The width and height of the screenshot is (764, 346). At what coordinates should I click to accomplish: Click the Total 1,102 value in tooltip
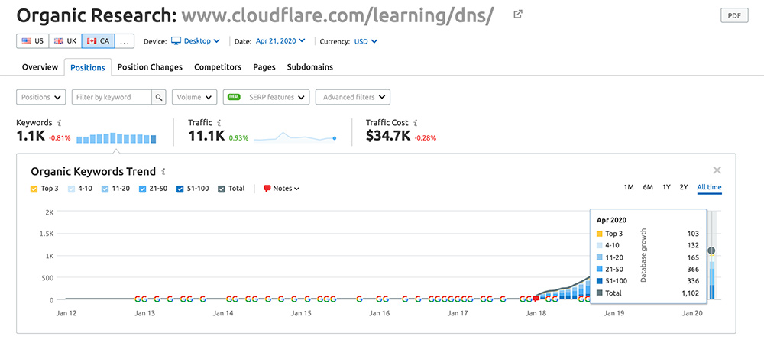tap(689, 293)
